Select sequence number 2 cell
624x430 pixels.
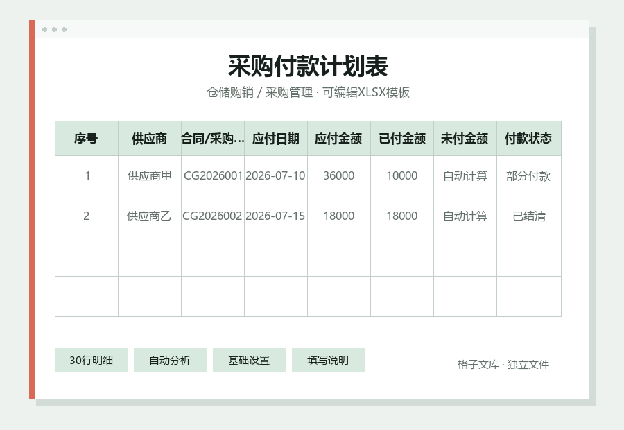87,216
